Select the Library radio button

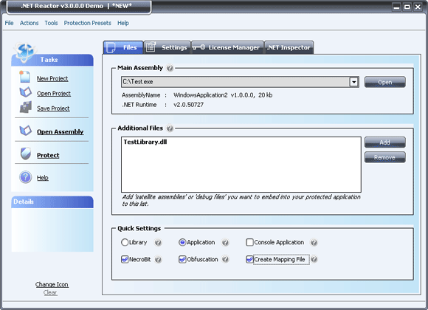coord(125,242)
